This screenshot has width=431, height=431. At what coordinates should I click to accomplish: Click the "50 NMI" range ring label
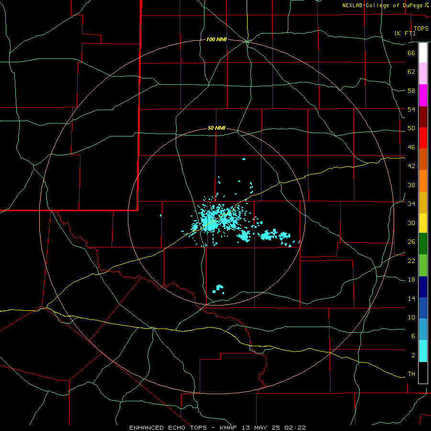tap(216, 128)
